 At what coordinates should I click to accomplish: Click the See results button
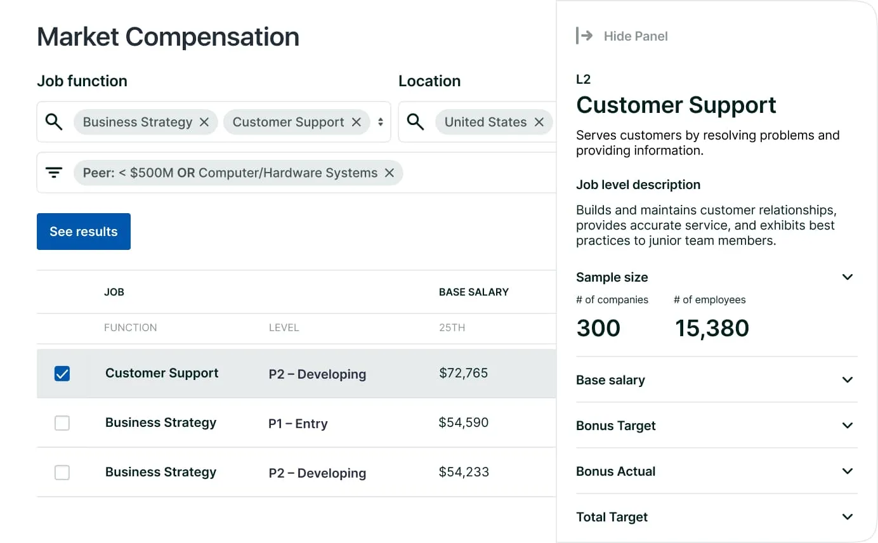click(83, 232)
